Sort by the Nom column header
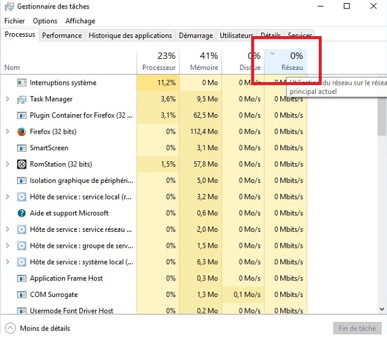This screenshot has width=387, height=341. [12, 67]
